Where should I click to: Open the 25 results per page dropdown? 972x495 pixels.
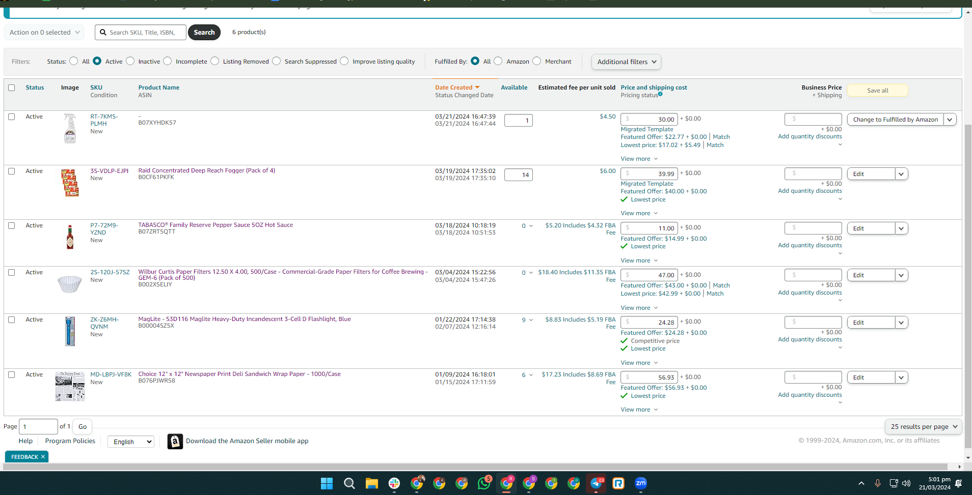tap(924, 427)
